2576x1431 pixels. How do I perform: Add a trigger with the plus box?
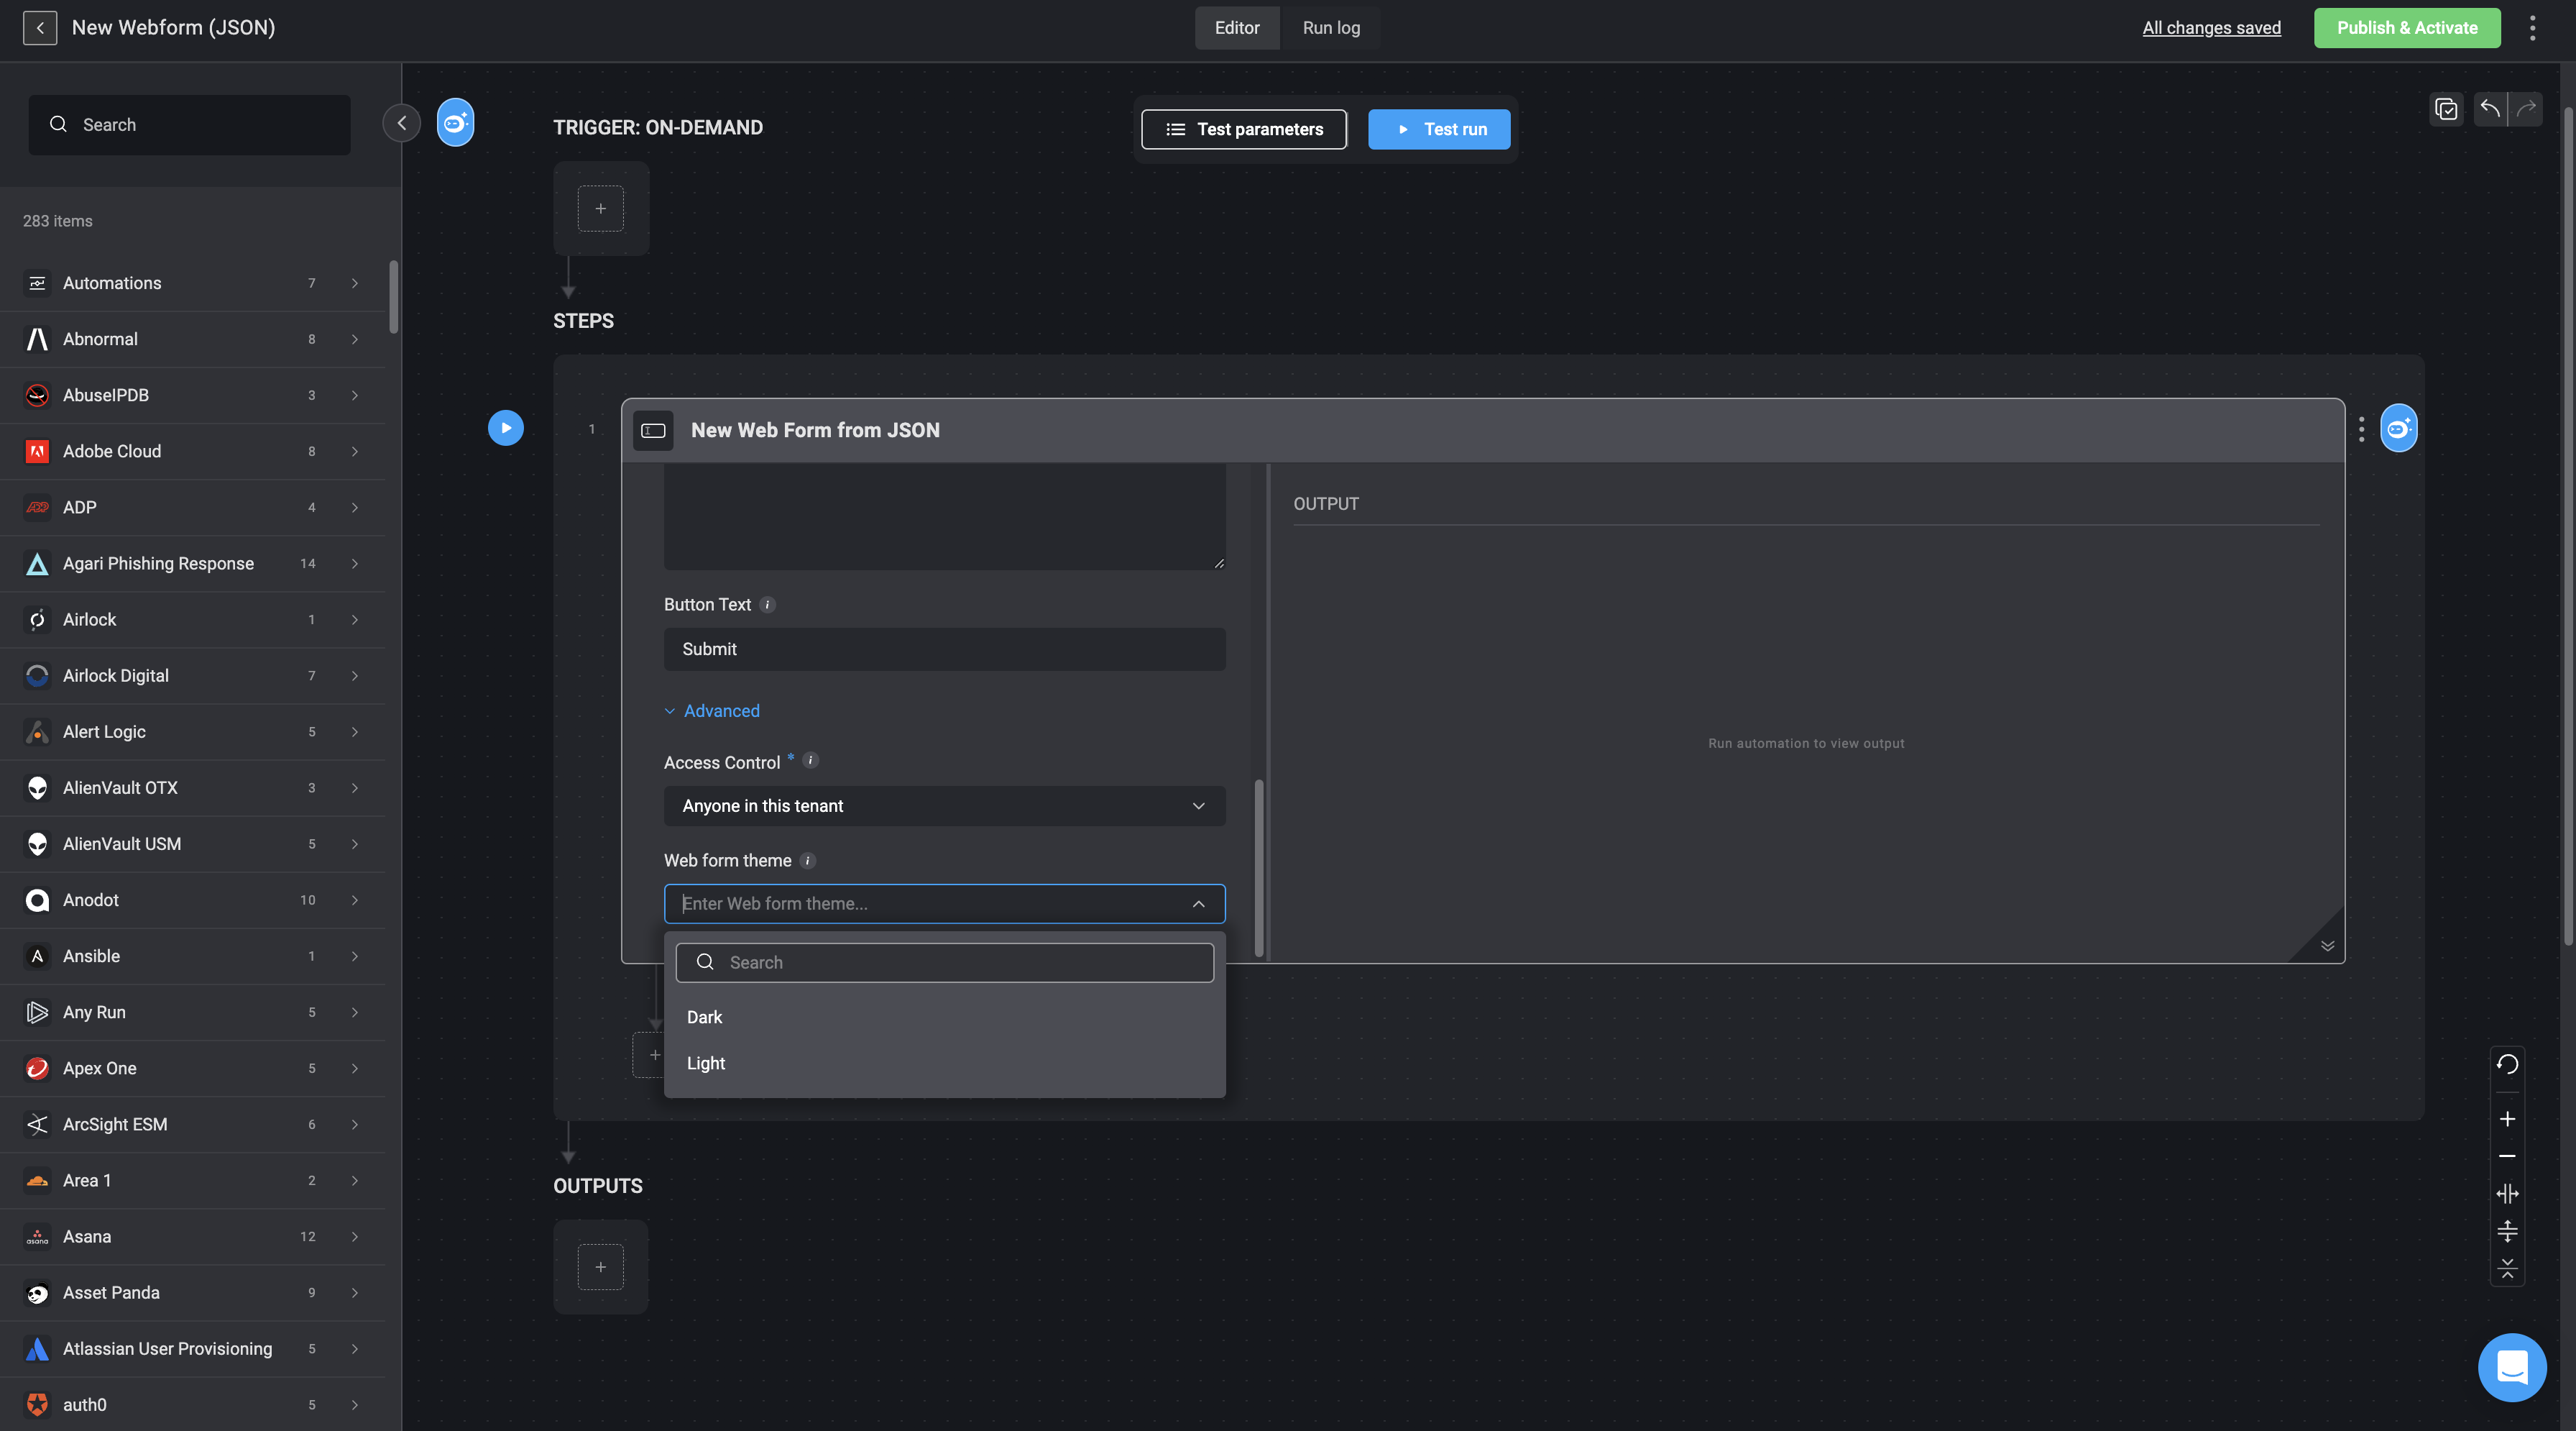600,208
